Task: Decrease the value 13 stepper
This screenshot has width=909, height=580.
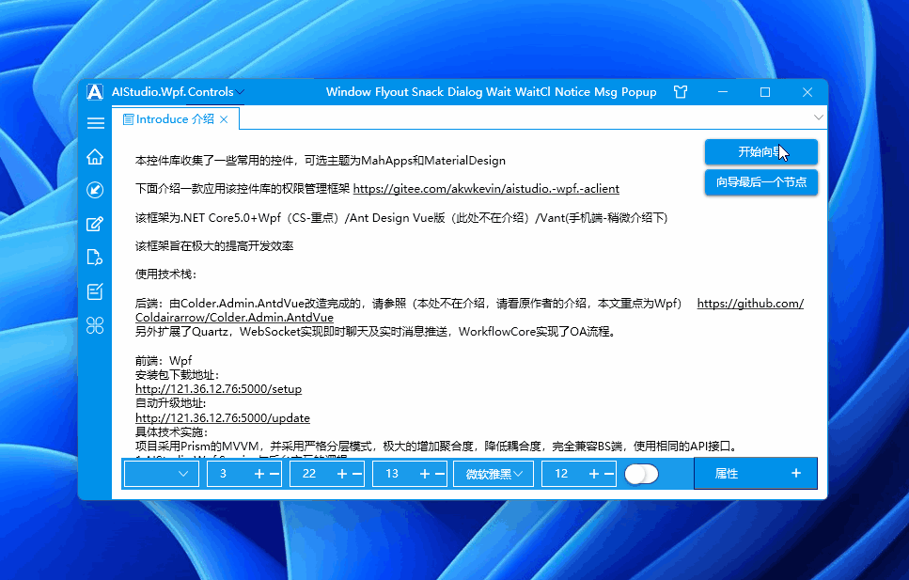Action: tap(440, 474)
